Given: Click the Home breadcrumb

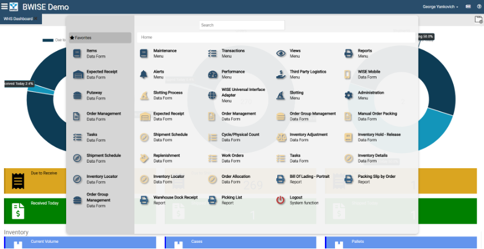Looking at the screenshot, I should [x=147, y=38].
